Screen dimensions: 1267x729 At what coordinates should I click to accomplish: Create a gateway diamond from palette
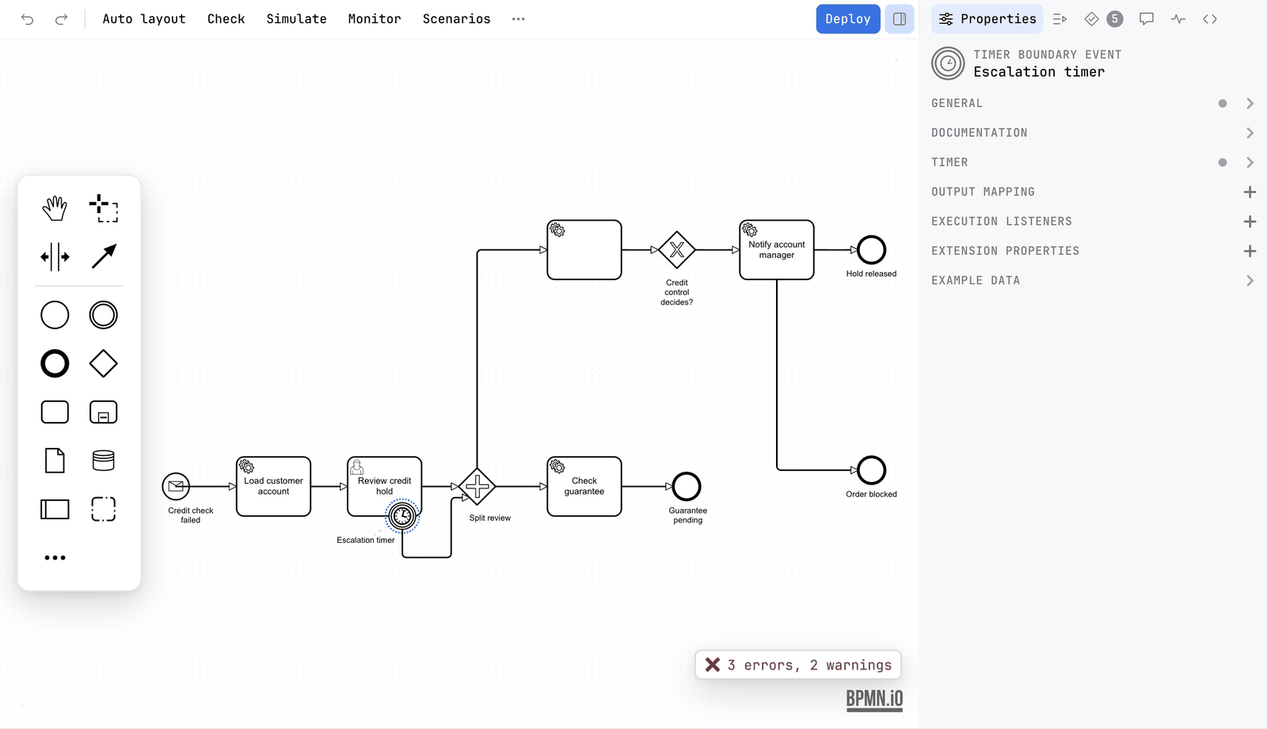click(104, 364)
